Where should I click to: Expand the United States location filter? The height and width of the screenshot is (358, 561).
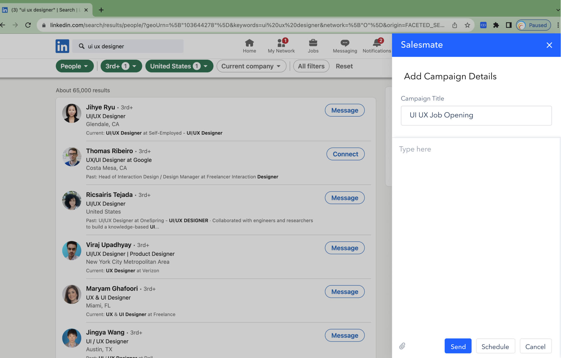[179, 66]
